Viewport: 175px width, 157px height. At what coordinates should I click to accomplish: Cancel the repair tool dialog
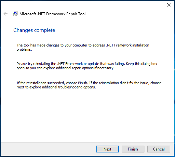click(159, 149)
